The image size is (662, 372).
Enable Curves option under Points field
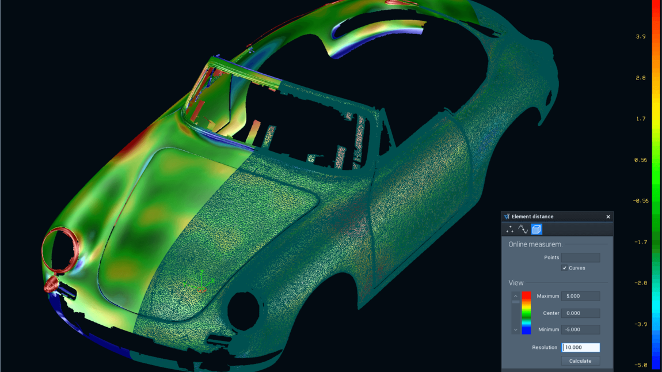click(564, 268)
